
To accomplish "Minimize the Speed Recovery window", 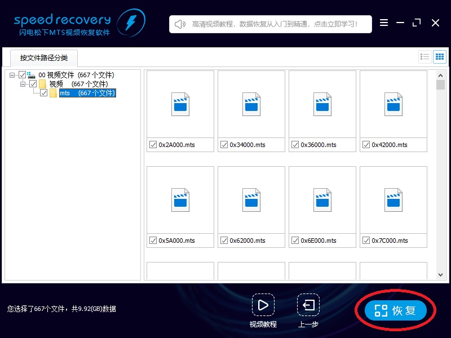I will coord(400,23).
